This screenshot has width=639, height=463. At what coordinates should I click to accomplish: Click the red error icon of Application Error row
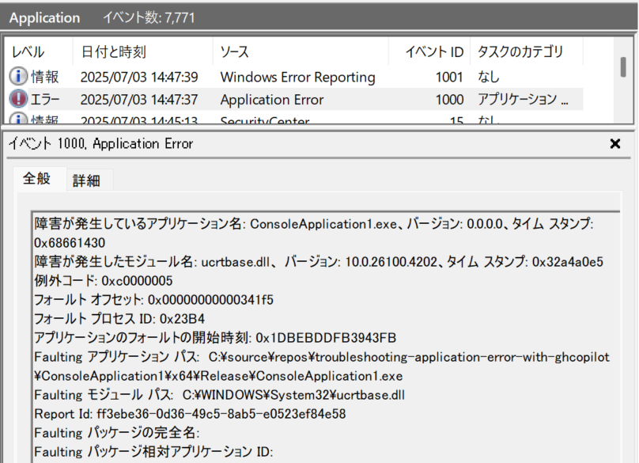[x=18, y=99]
